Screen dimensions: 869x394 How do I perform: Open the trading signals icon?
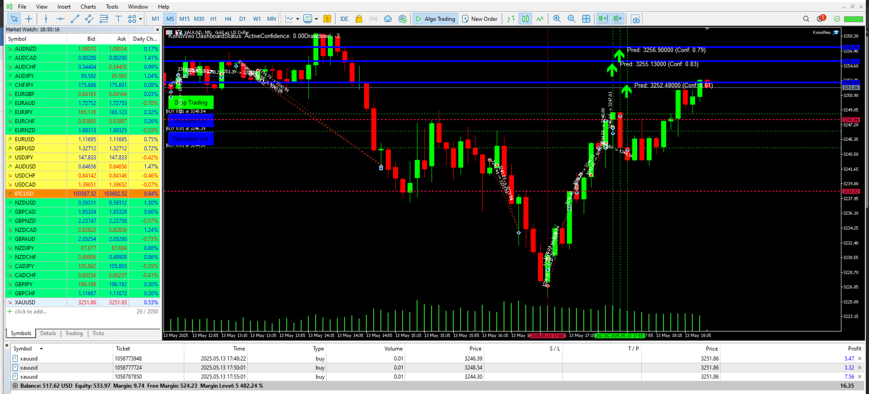(x=373, y=19)
